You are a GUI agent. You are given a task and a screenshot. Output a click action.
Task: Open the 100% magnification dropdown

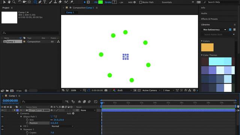point(76,90)
